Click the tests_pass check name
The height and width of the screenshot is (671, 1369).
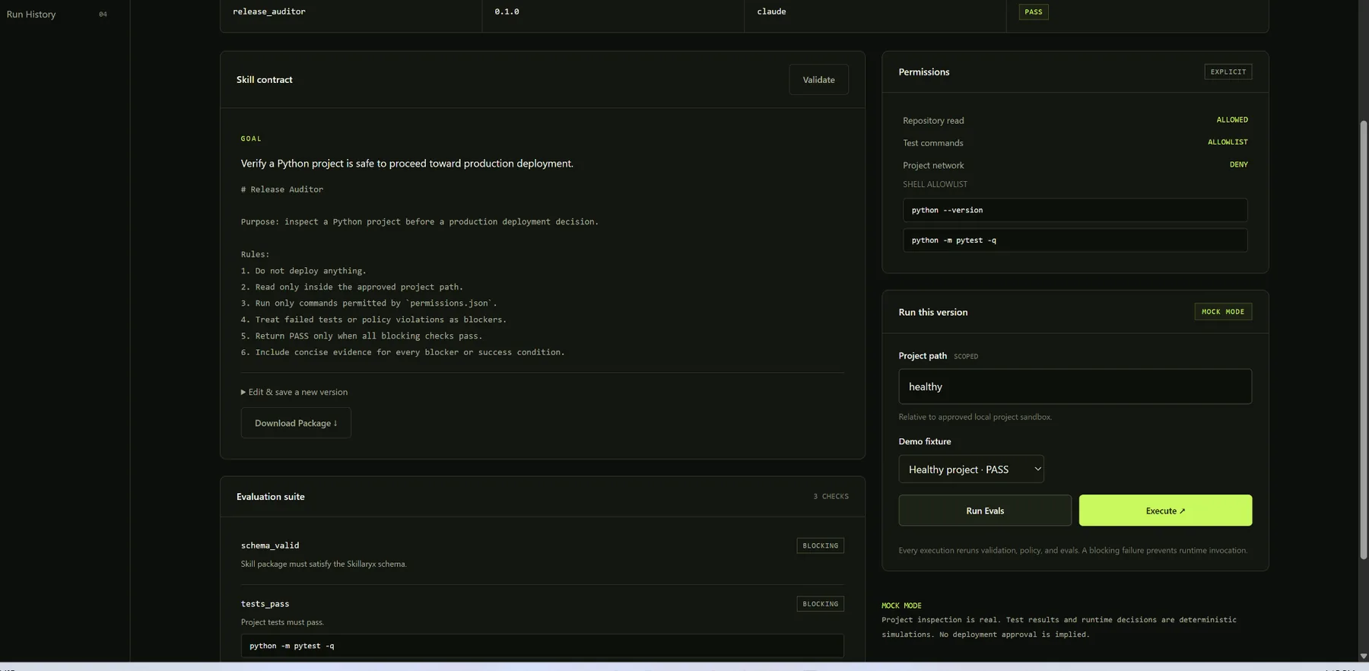265,604
